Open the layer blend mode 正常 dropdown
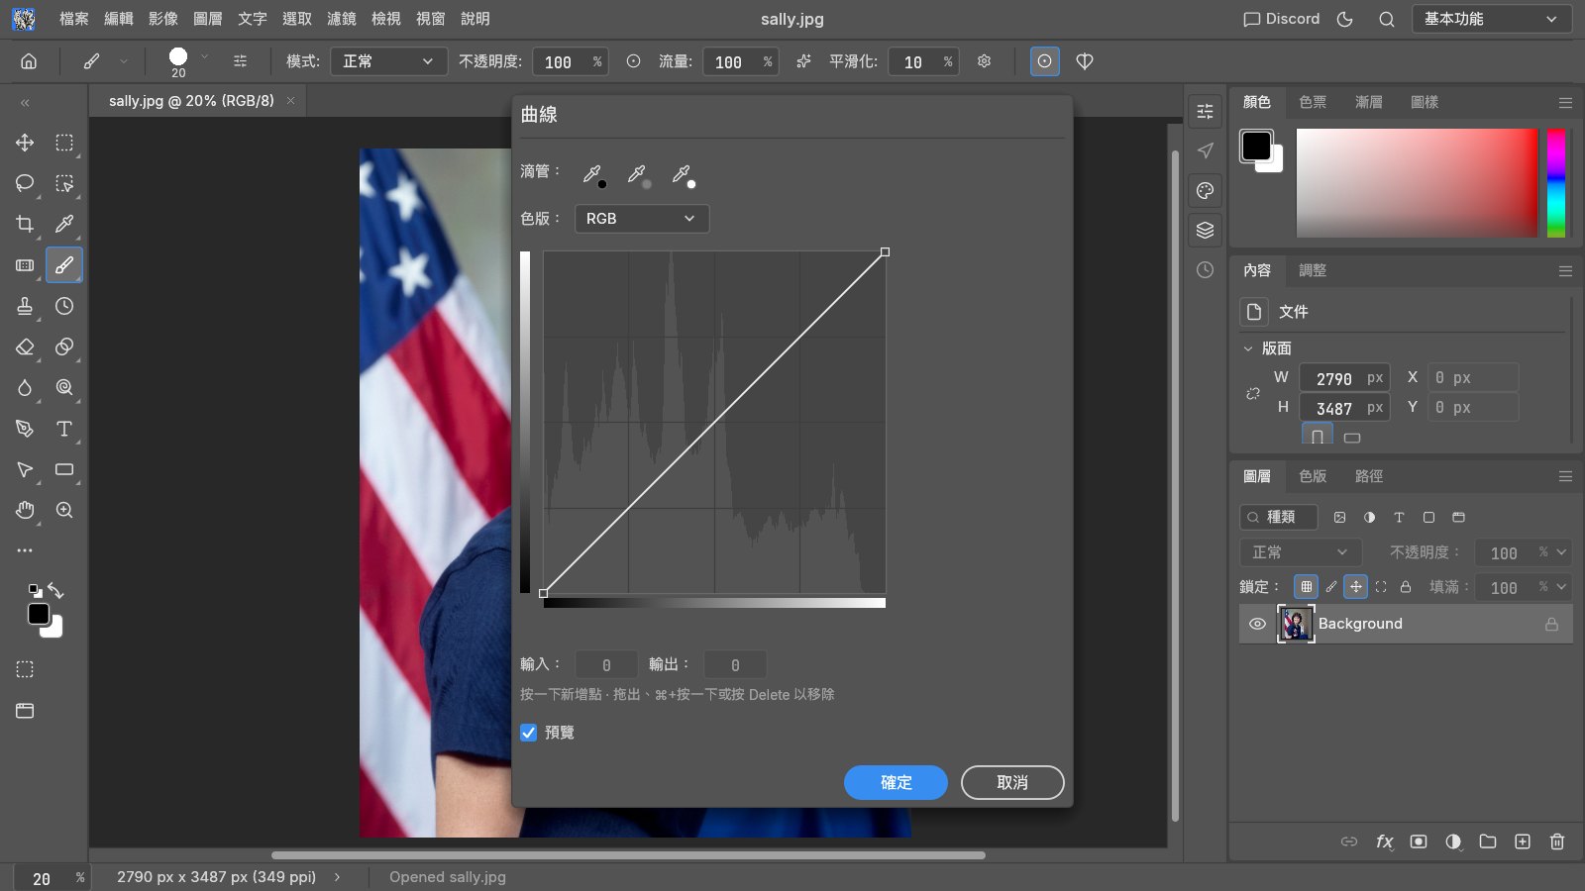This screenshot has height=891, width=1585. [1301, 552]
